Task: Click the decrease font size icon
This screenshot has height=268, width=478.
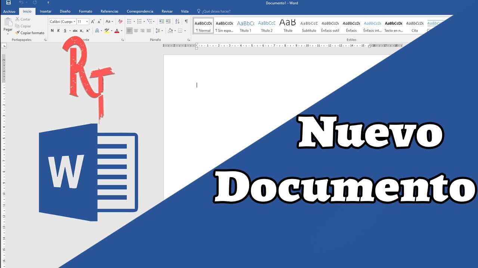Action: coord(99,22)
